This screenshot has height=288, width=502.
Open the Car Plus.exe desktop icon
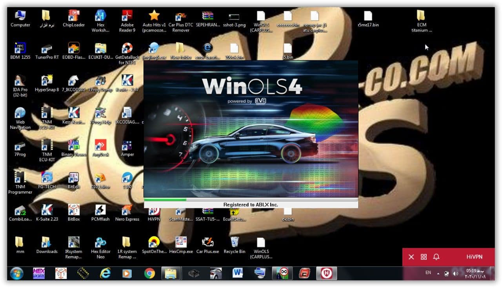click(x=208, y=245)
